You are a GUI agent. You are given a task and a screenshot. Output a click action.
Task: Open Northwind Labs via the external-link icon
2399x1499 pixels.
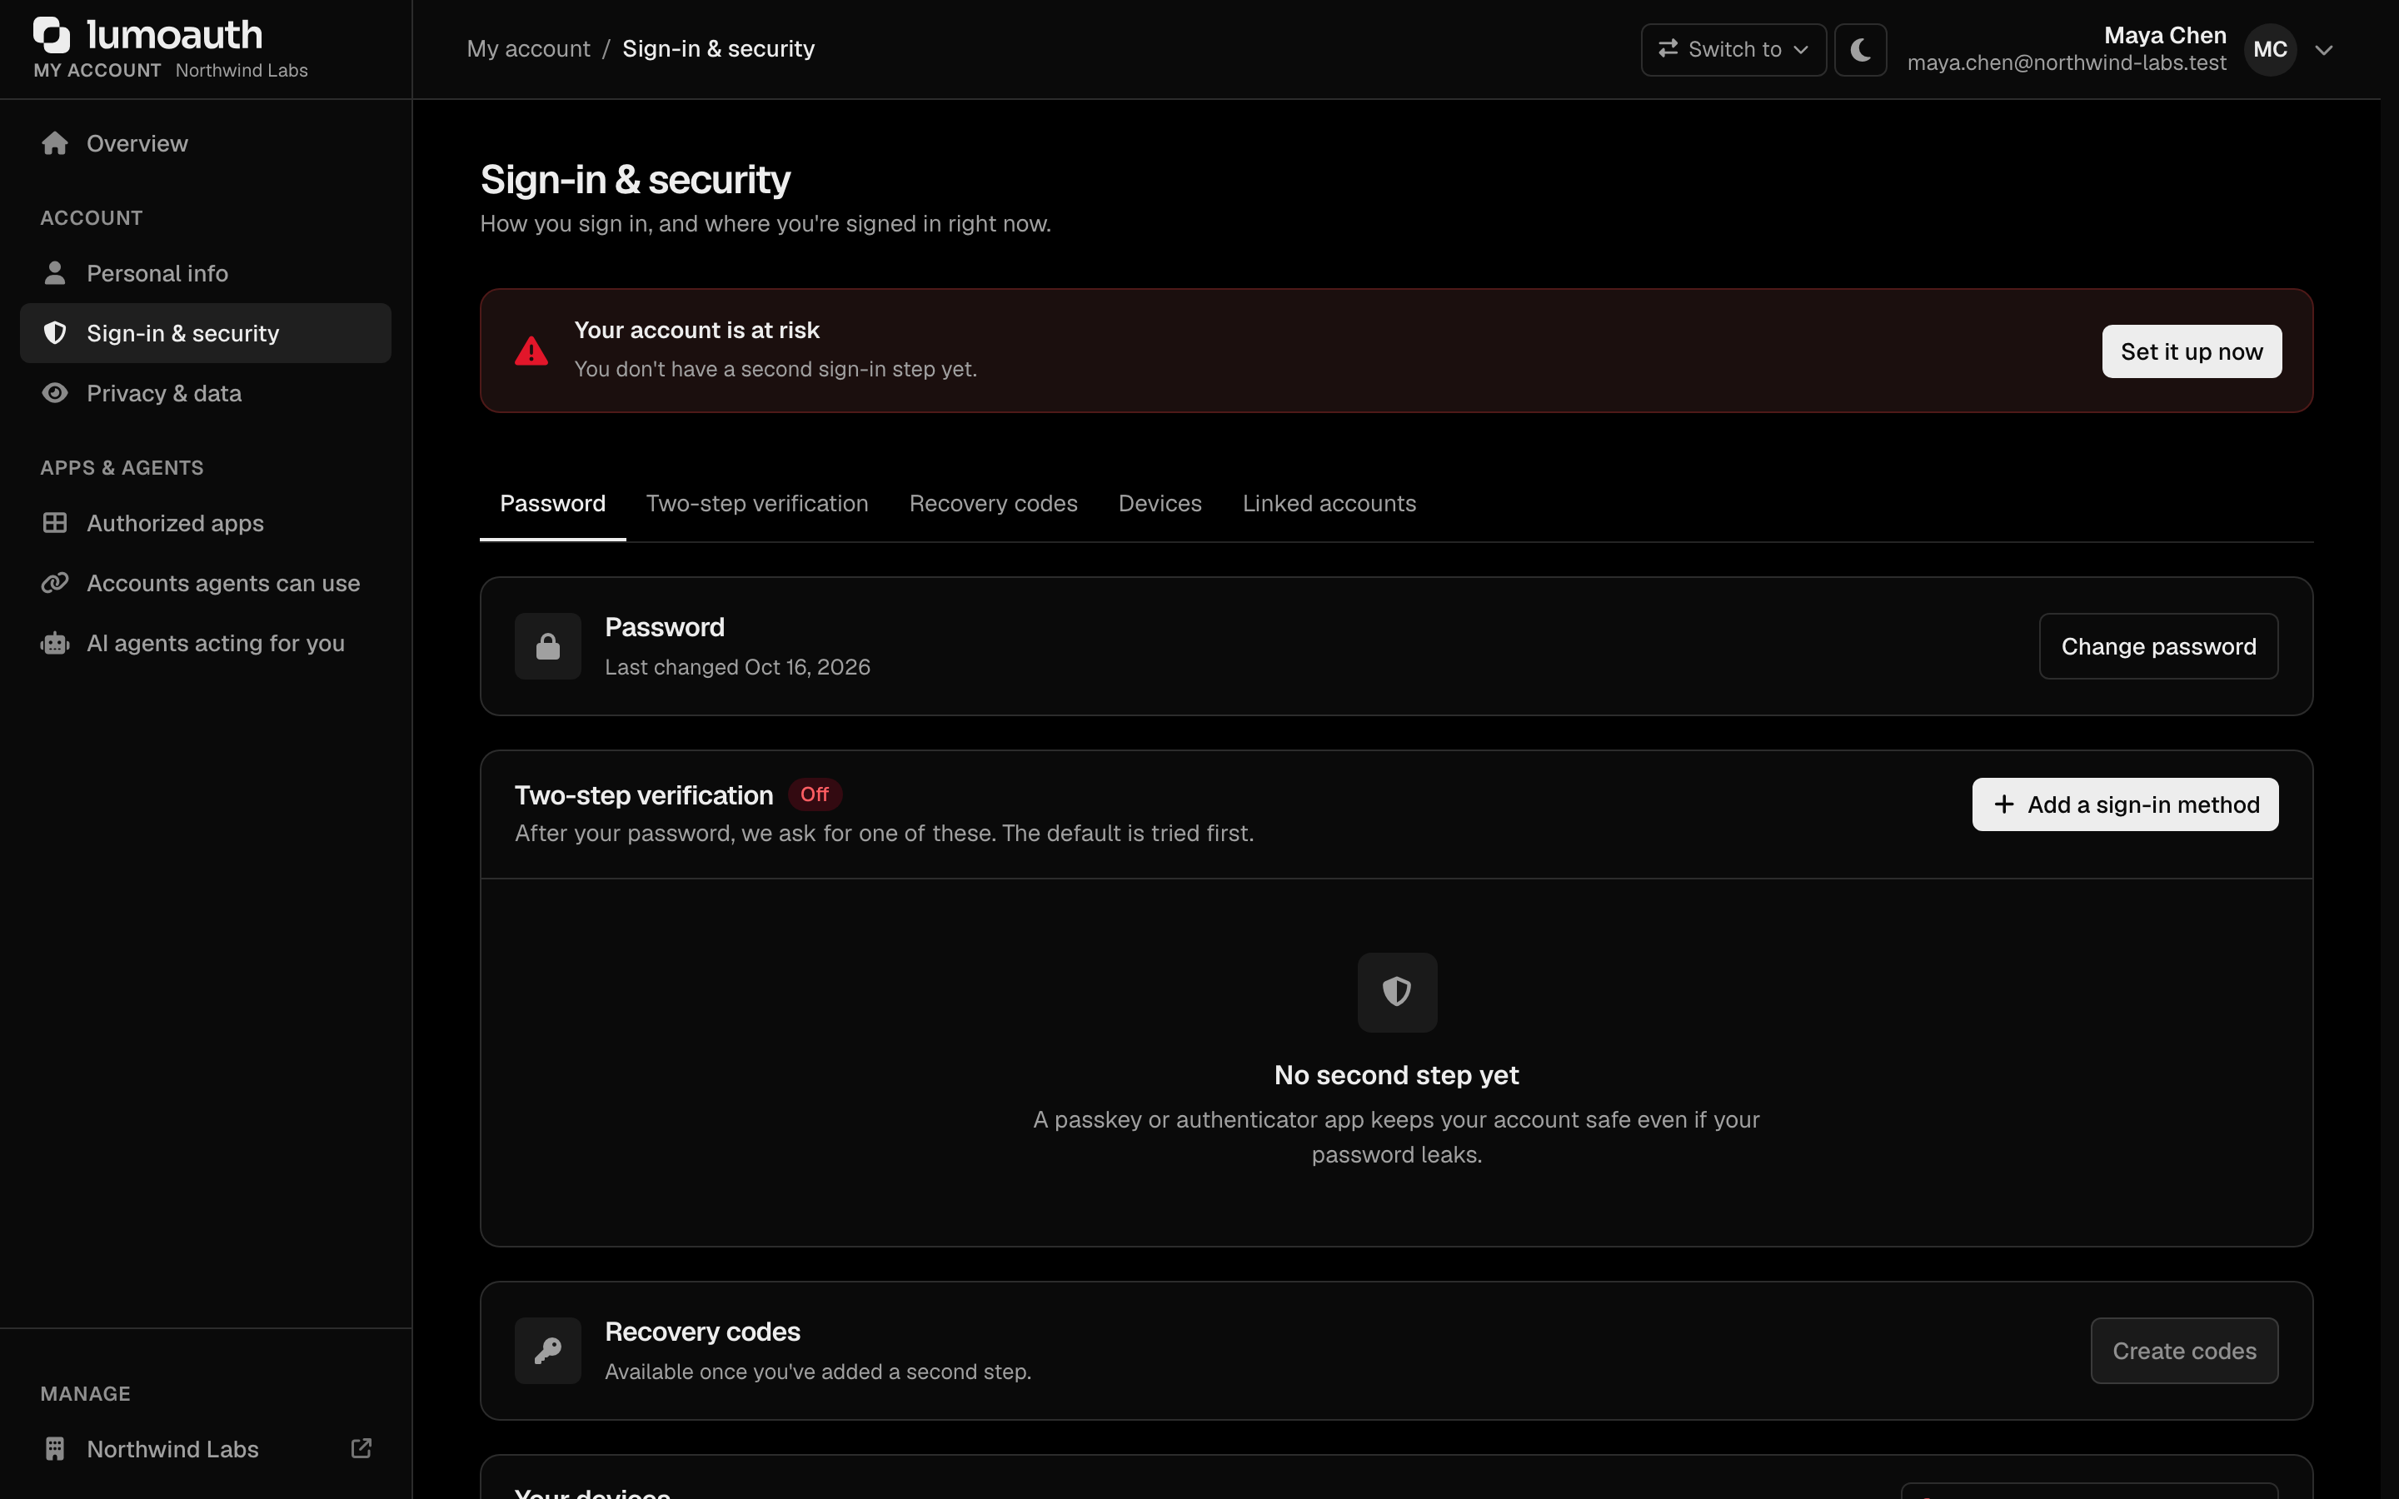tap(362, 1448)
